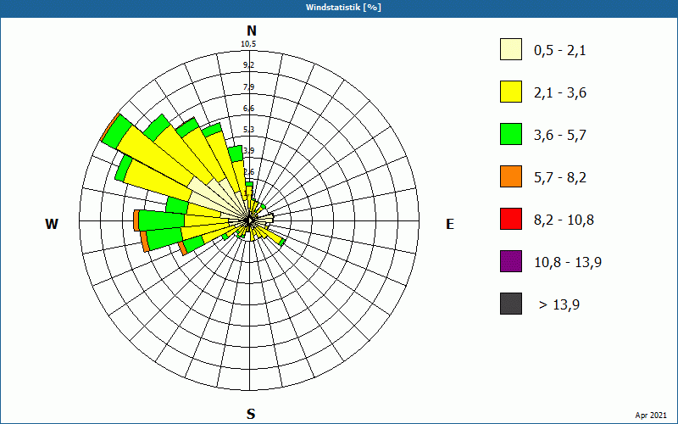The image size is (678, 424).
Task: Click the W compass label
Action: (52, 224)
